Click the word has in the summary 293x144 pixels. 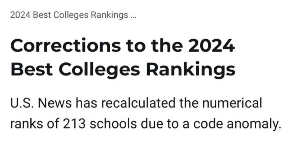(86, 103)
